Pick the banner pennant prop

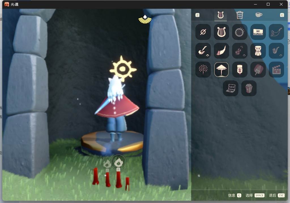[x=240, y=69]
